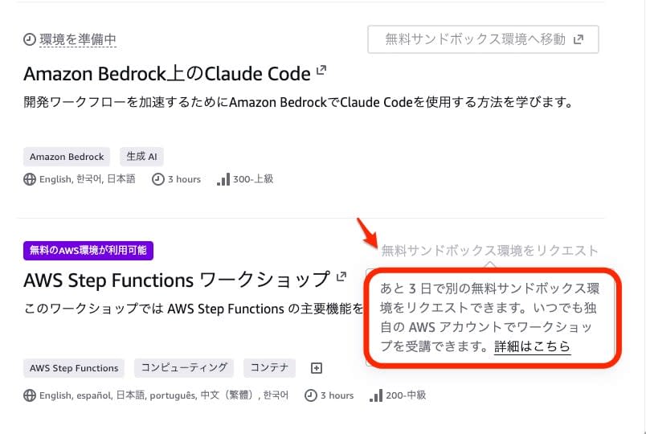Click the Step Functions language list text
Viewport: 646px width, 434px height.
point(164,395)
